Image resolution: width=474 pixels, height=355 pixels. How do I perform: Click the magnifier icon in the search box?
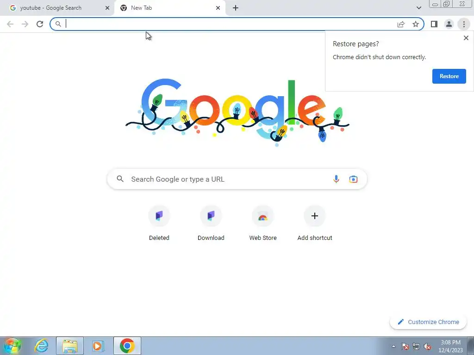click(x=120, y=179)
